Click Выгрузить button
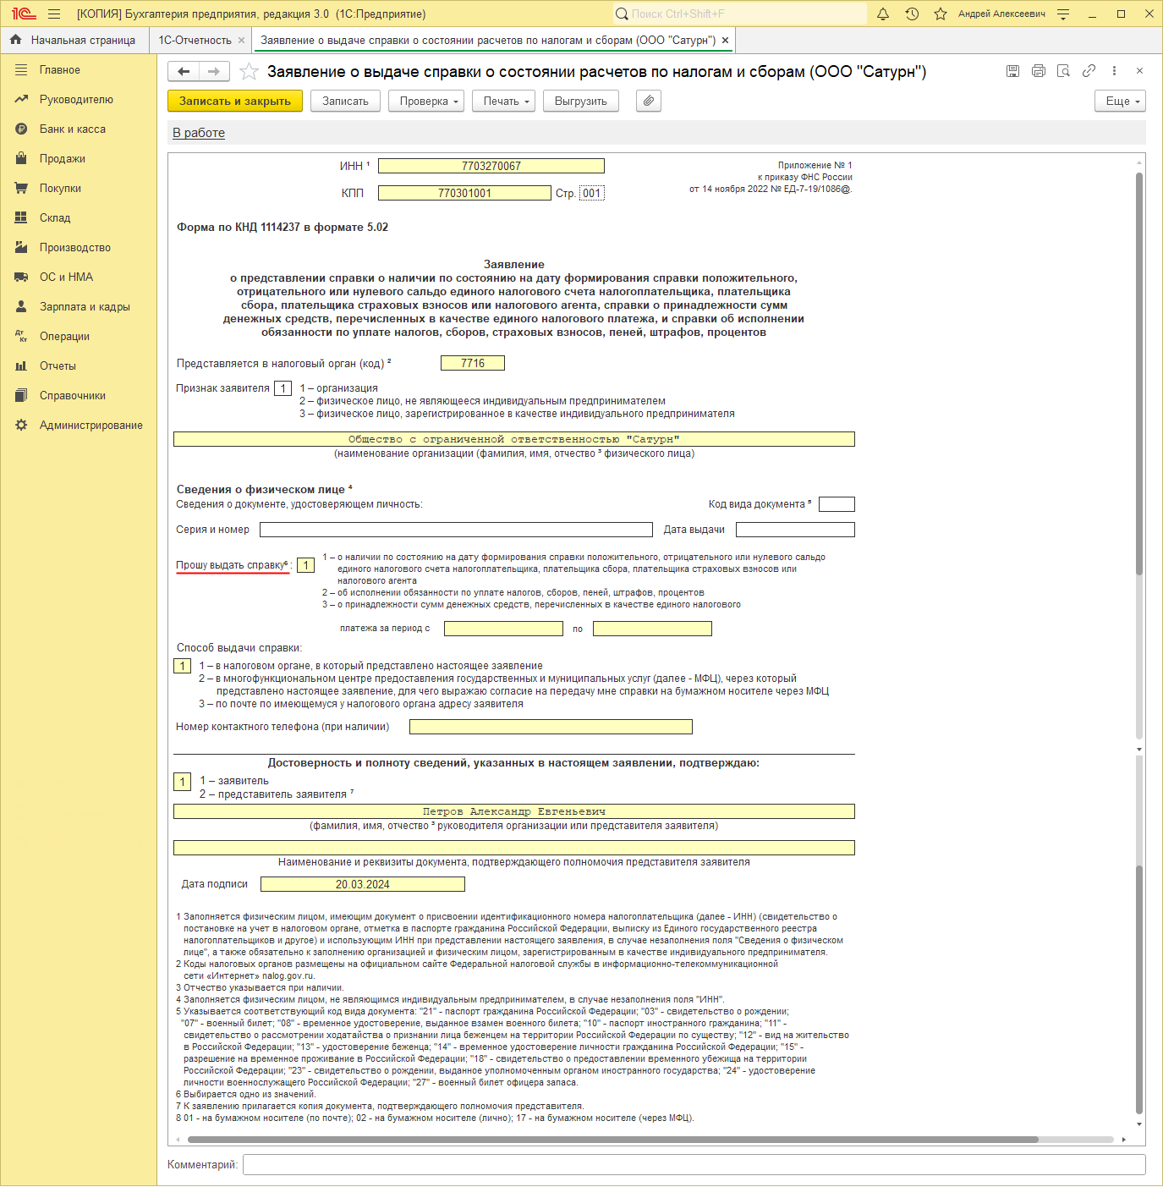Image resolution: width=1163 pixels, height=1187 pixels. (580, 101)
